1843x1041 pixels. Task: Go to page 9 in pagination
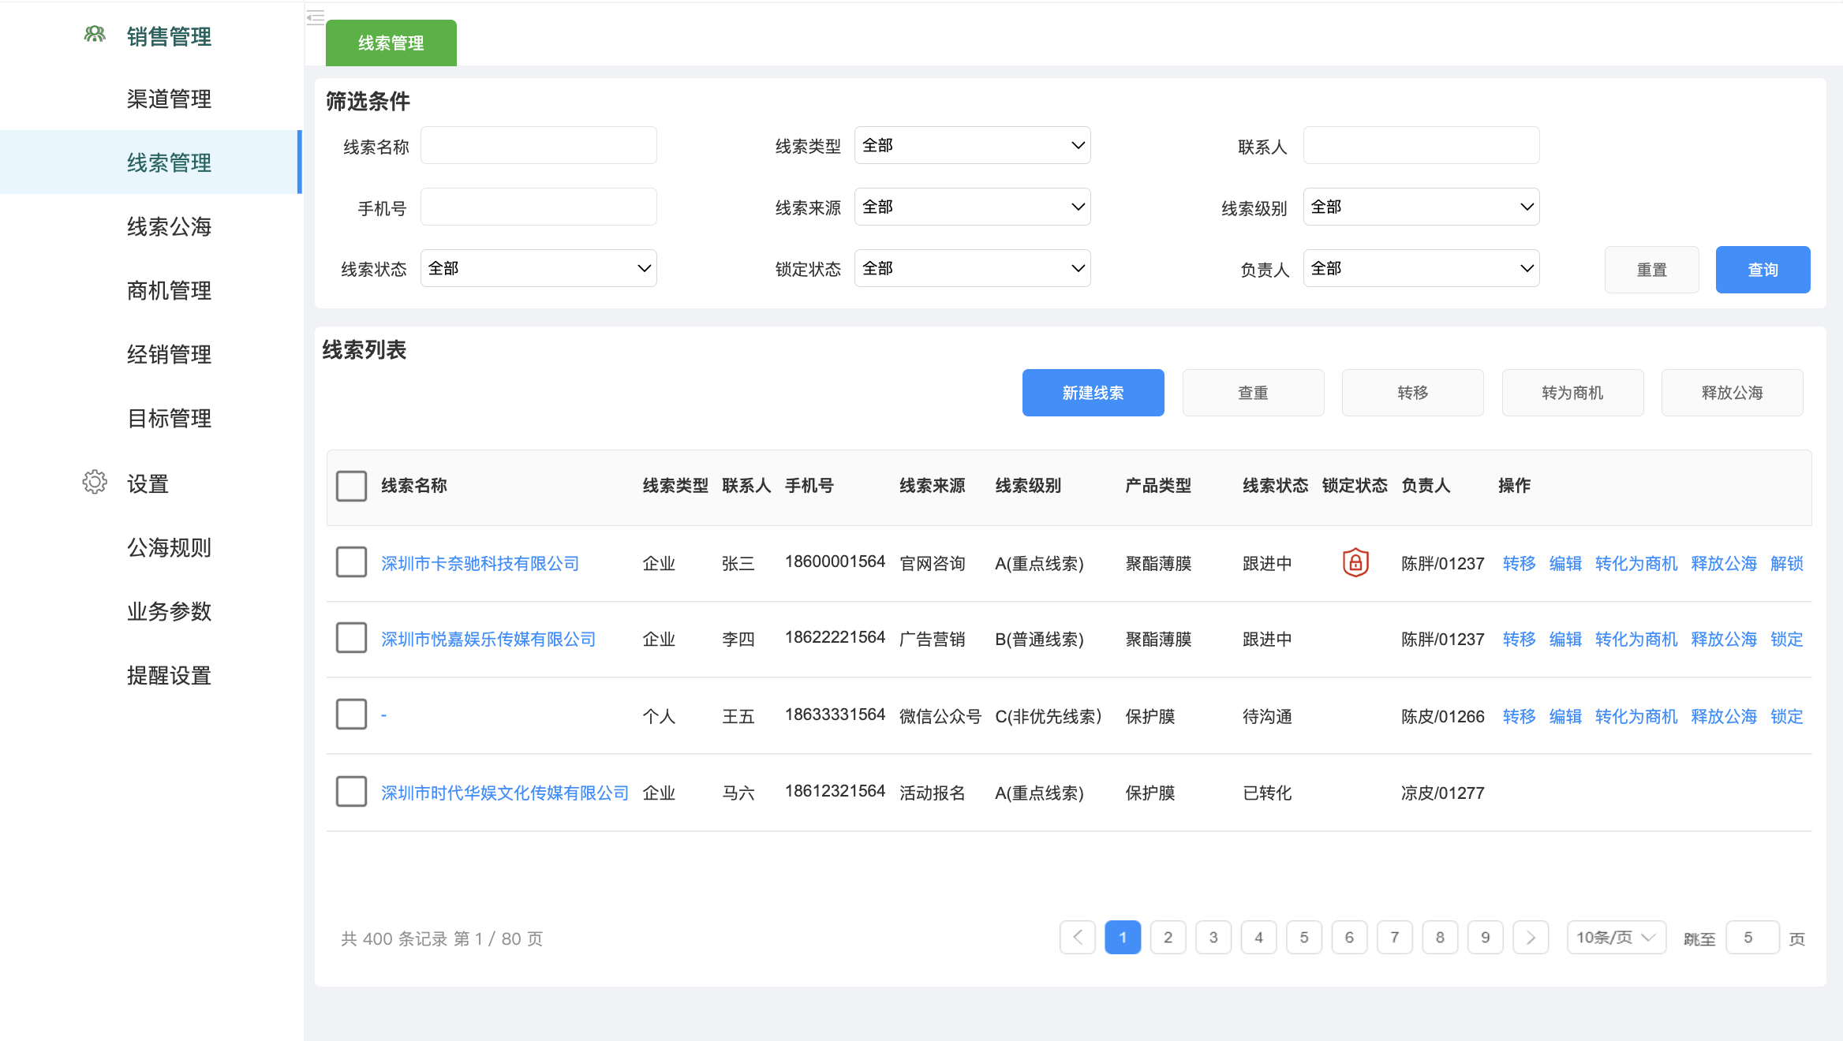[x=1486, y=937]
